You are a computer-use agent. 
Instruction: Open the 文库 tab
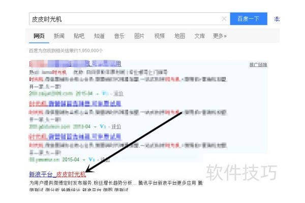[200, 36]
